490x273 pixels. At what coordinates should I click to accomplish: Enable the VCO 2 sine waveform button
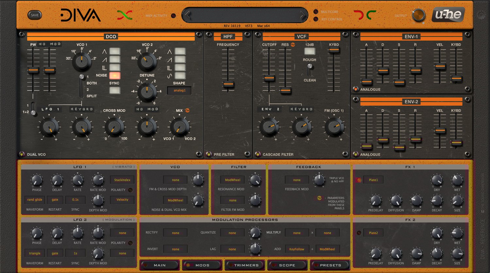tap(180, 76)
